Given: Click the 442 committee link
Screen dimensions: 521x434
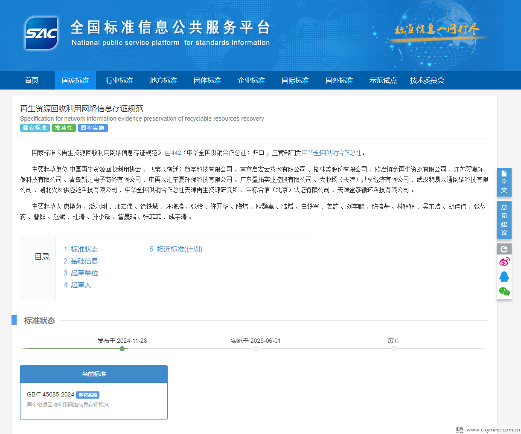Looking at the screenshot, I should tap(176, 153).
